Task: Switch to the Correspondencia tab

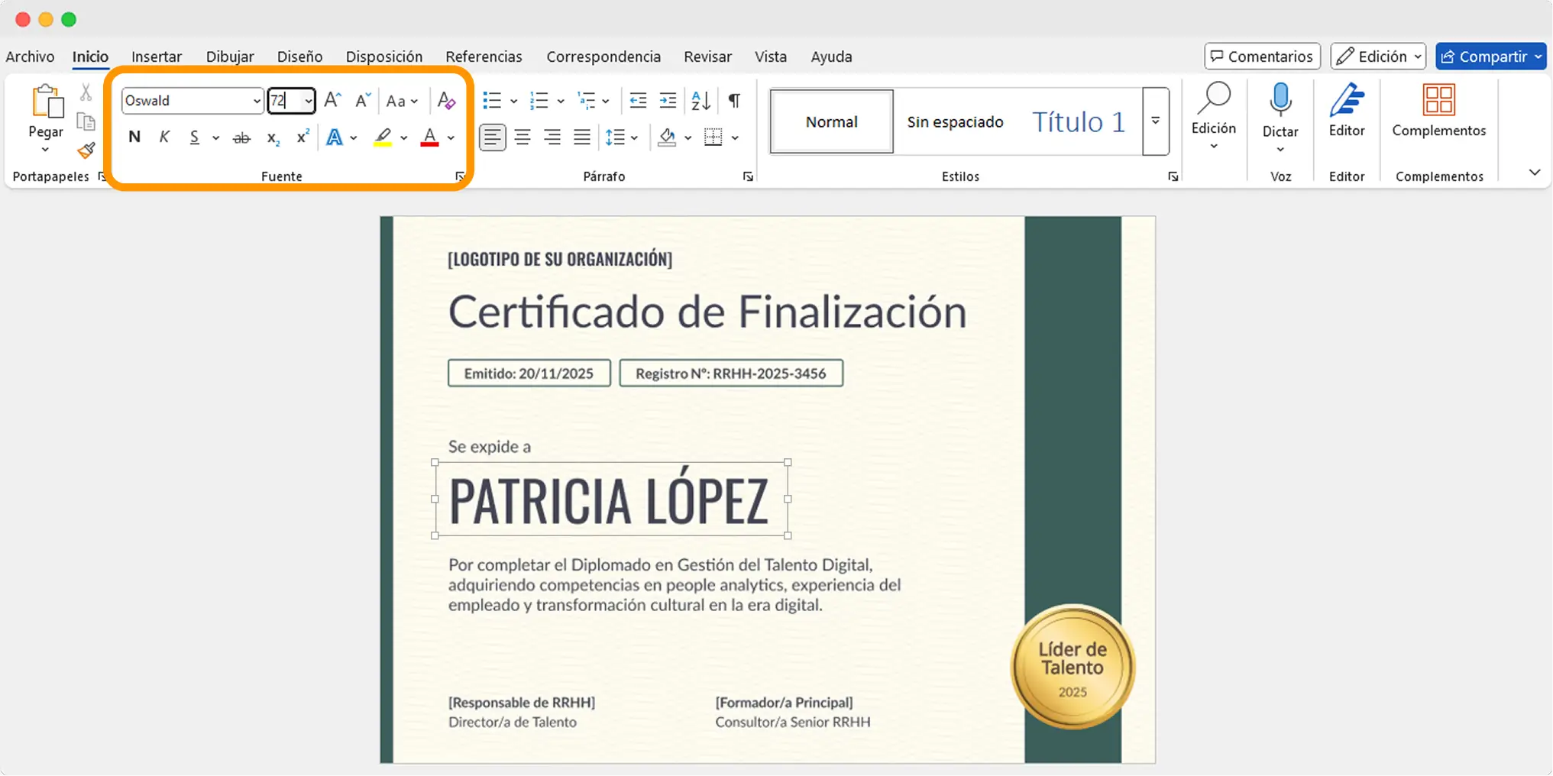Action: pyautogui.click(x=603, y=57)
